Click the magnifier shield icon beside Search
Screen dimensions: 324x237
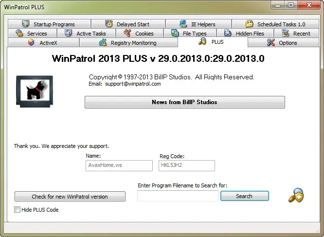click(x=296, y=195)
